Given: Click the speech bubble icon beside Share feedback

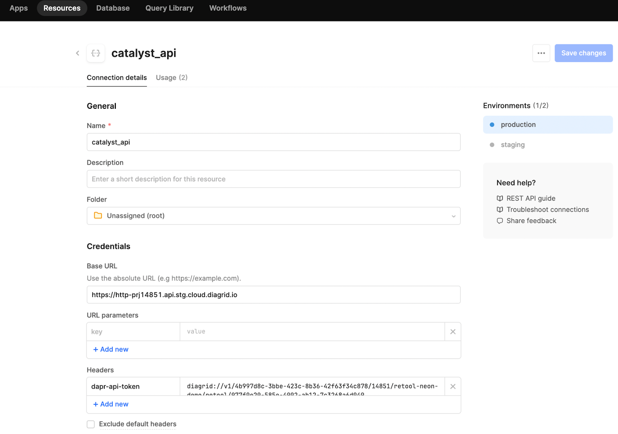Looking at the screenshot, I should tap(500, 221).
